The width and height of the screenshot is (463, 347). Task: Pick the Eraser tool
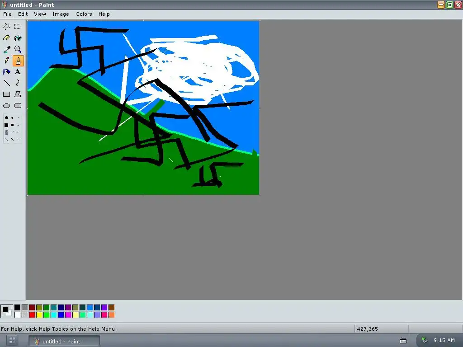pyautogui.click(x=6, y=38)
